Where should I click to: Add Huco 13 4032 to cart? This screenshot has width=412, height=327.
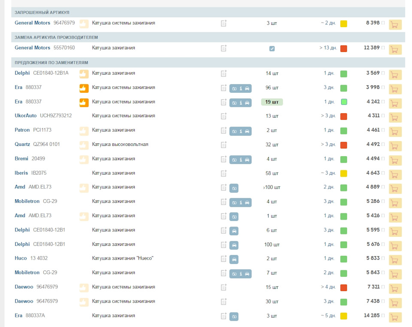pos(395,260)
